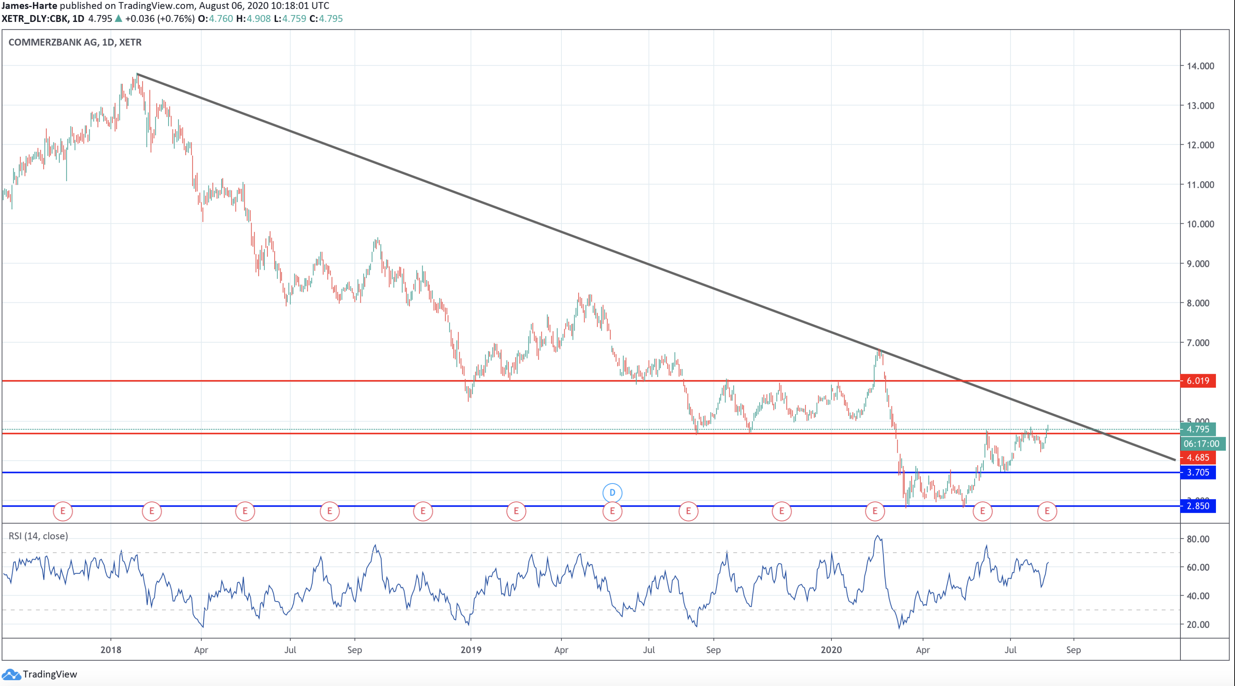Click the earnings E marker below the dividend marker
Screen dimensions: 1235x686
[x=612, y=511]
